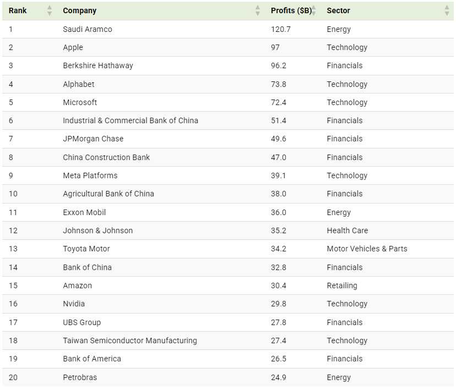
Task: Sort table by Sector header
Action: (x=338, y=10)
